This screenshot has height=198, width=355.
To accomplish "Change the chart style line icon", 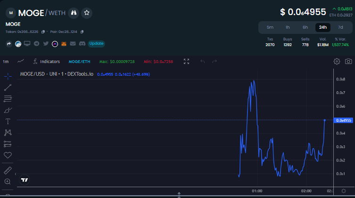I will 21,61.
